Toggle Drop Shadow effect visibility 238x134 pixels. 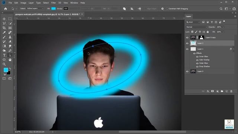tap(197, 67)
